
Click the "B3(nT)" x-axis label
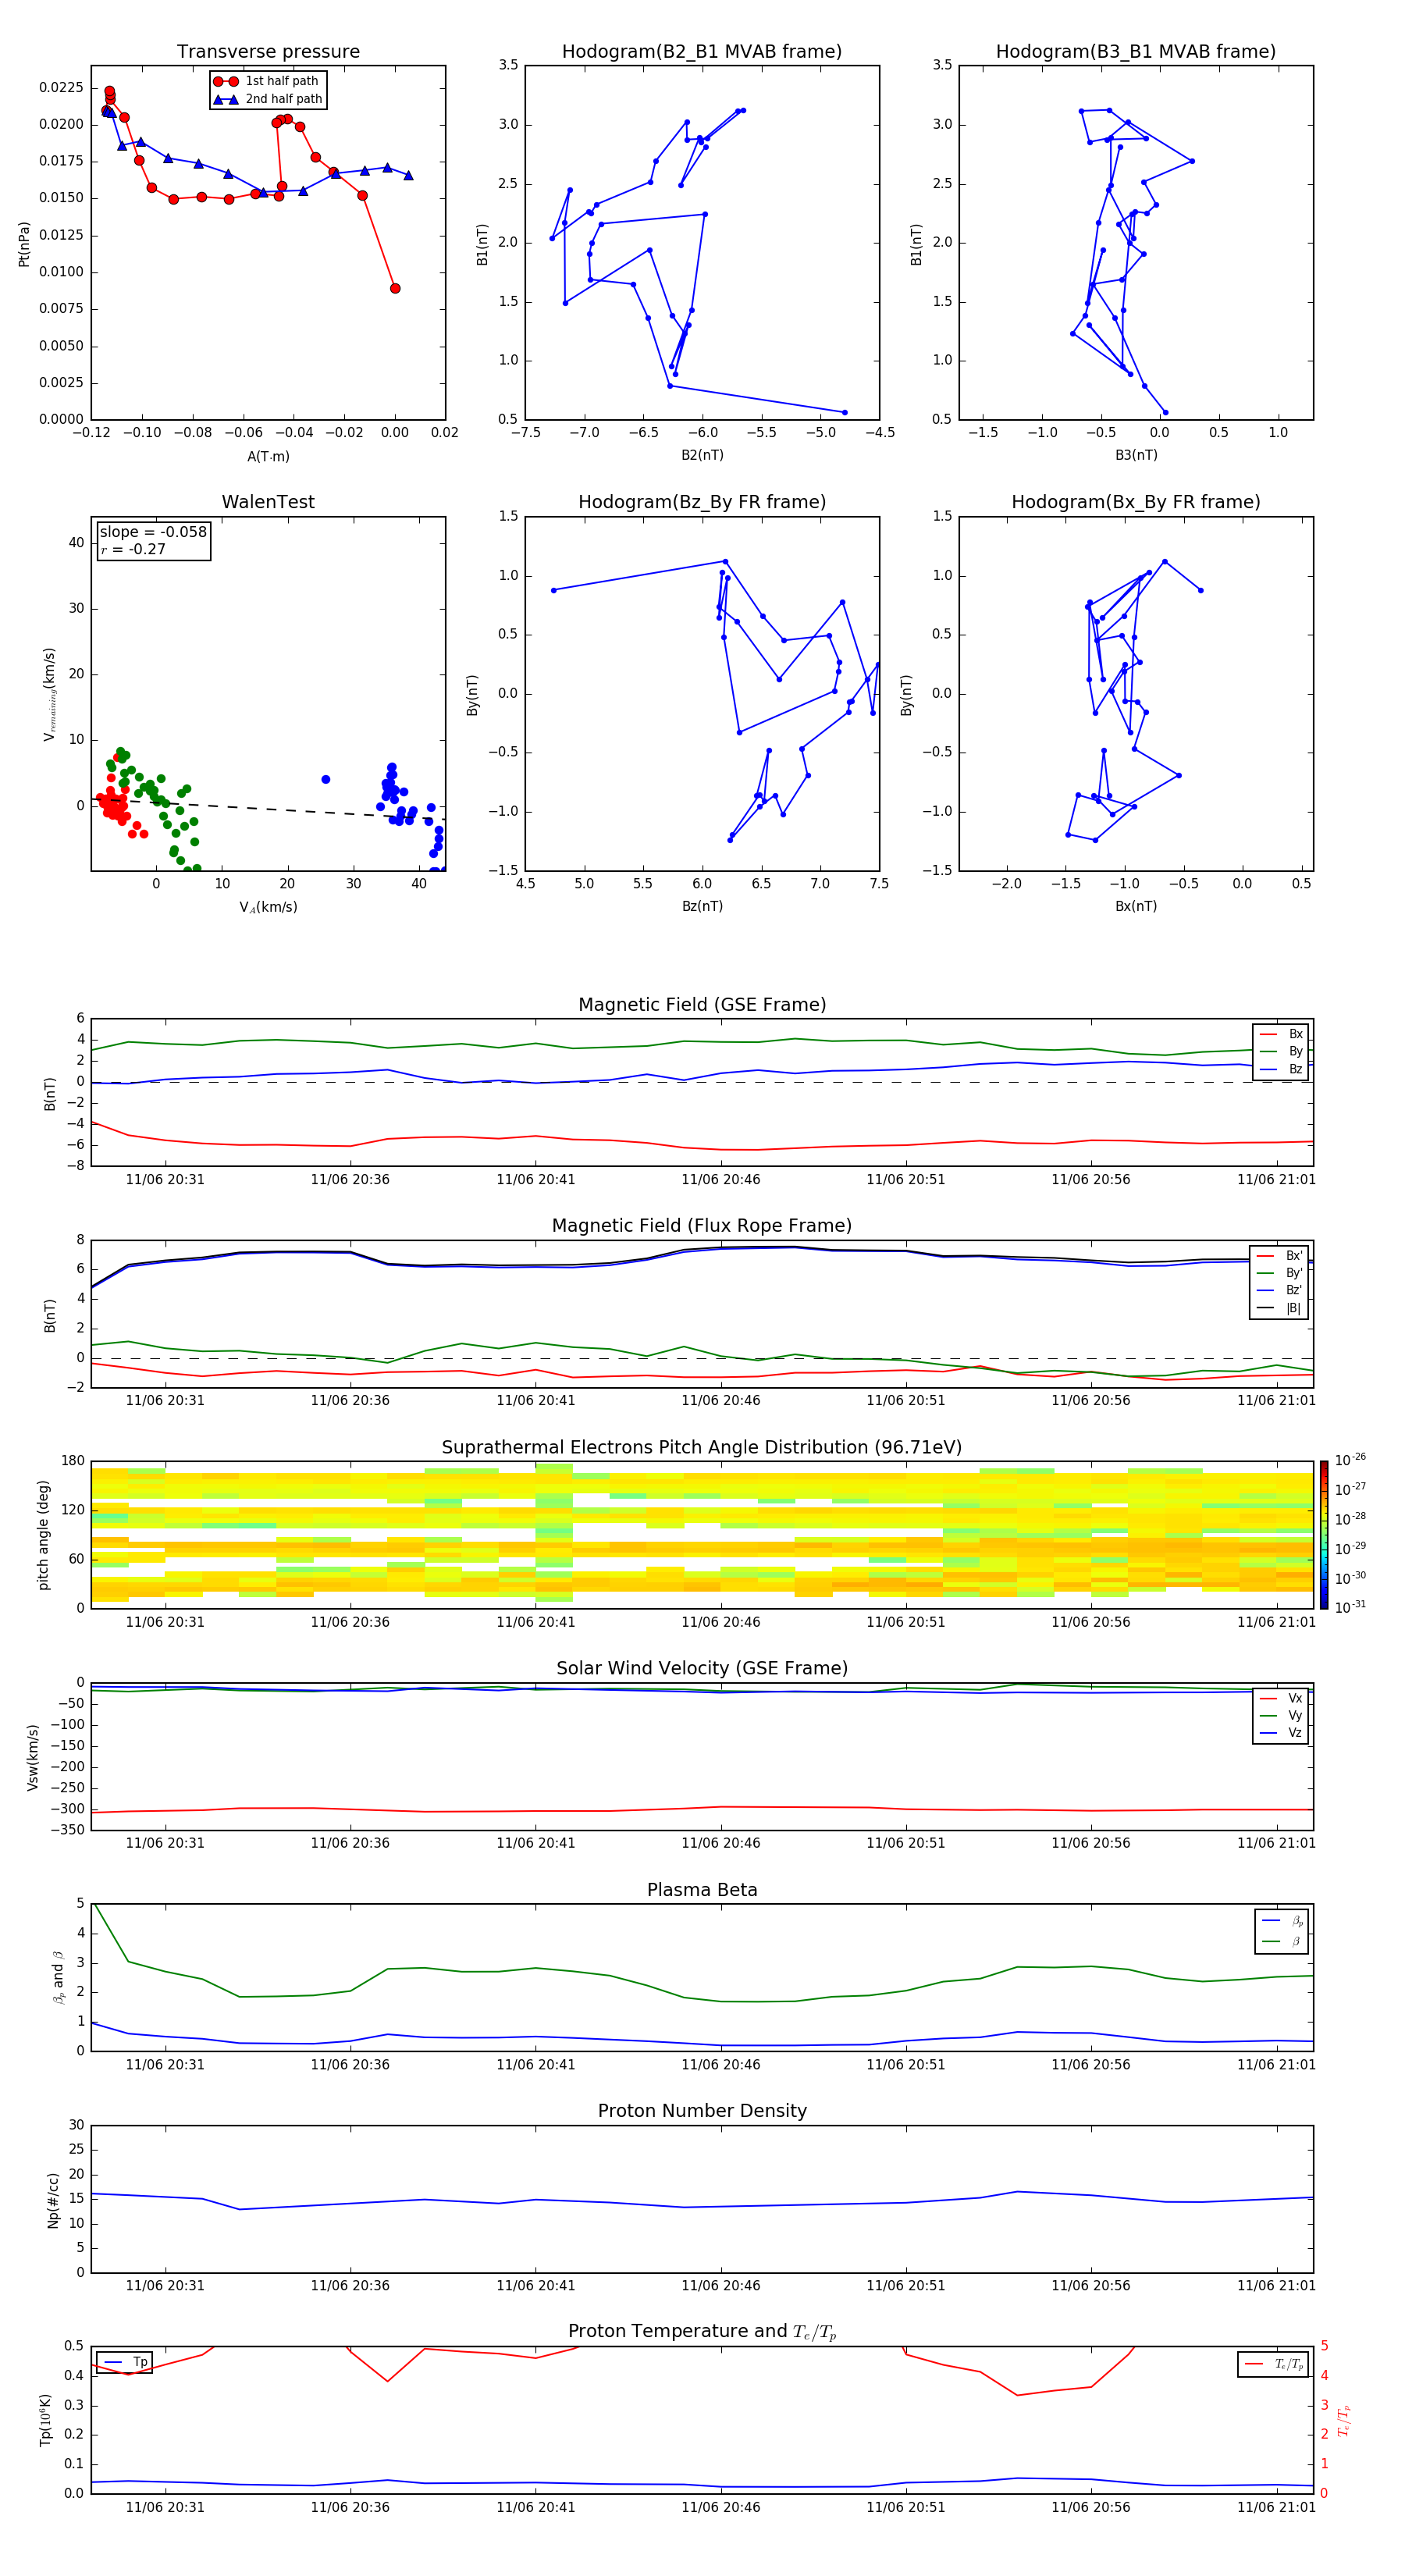pos(1136,456)
